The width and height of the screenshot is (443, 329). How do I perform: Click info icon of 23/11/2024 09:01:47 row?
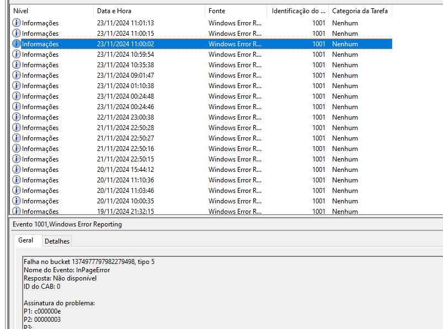click(x=17, y=75)
